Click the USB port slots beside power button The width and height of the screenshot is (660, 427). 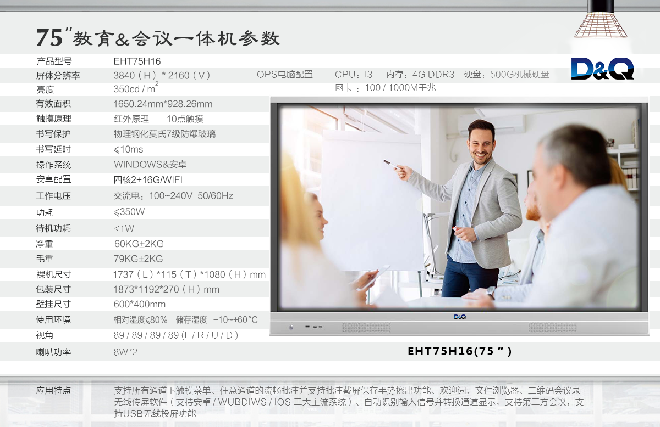tap(313, 328)
